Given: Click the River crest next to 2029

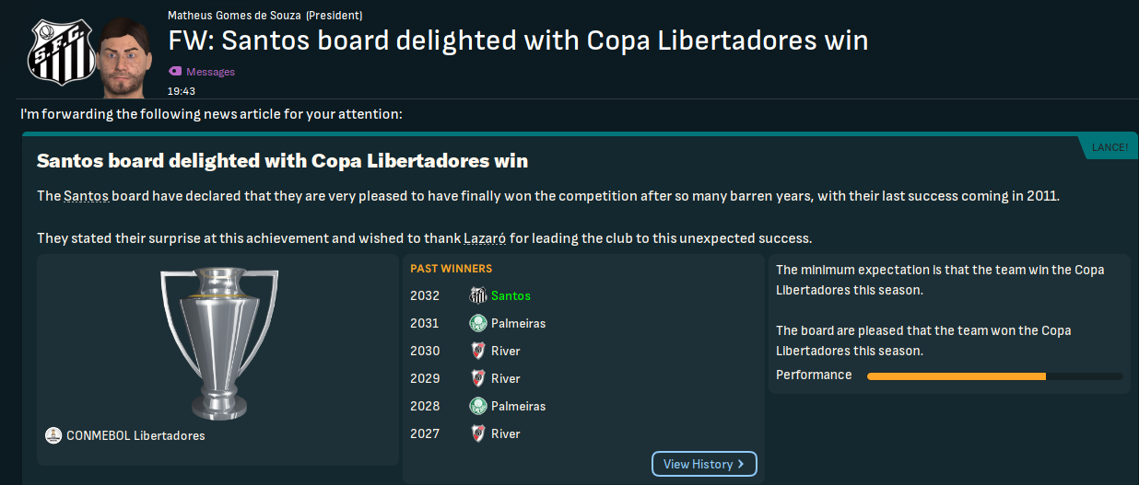Looking at the screenshot, I should pyautogui.click(x=478, y=378).
